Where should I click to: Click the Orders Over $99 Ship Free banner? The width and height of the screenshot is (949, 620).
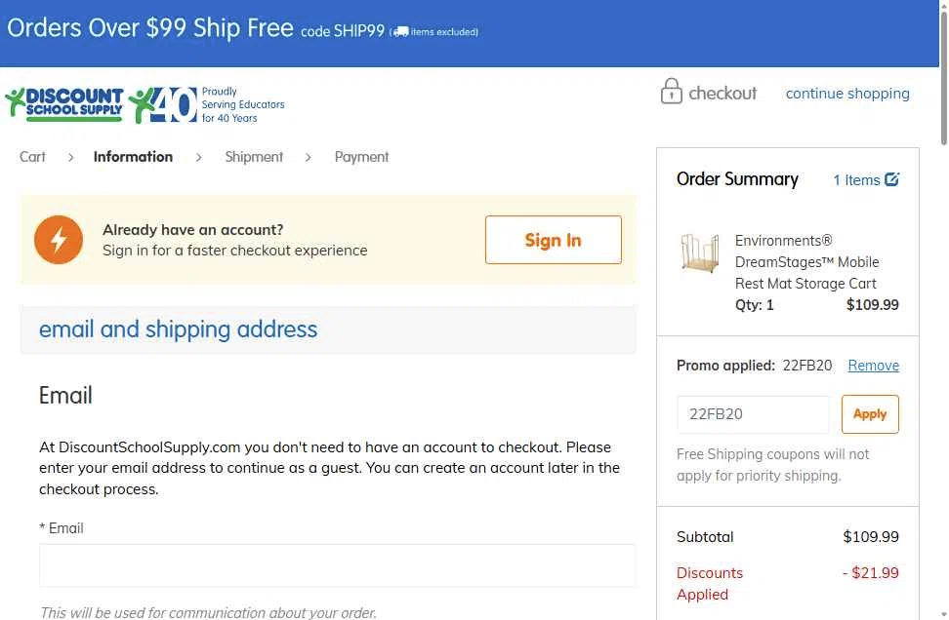[x=150, y=28]
